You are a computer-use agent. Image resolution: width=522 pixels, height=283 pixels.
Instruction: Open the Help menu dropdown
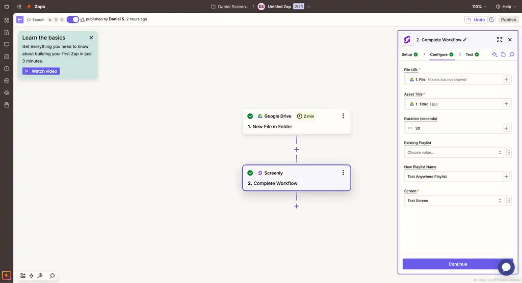pos(506,6)
